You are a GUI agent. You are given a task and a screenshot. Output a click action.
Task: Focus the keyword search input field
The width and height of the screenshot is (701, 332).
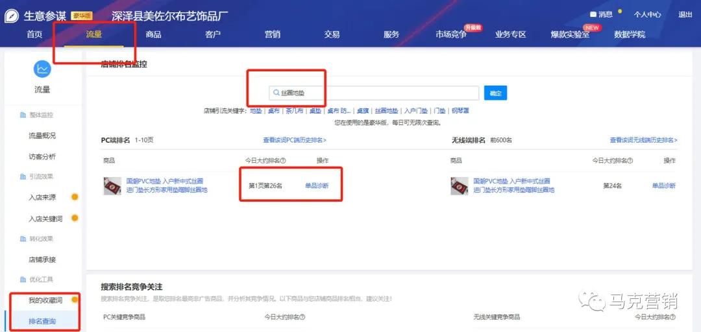click(374, 93)
